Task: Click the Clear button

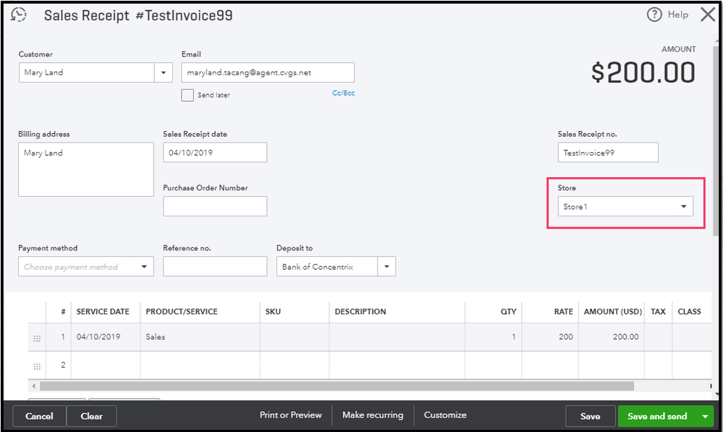Action: coord(91,416)
